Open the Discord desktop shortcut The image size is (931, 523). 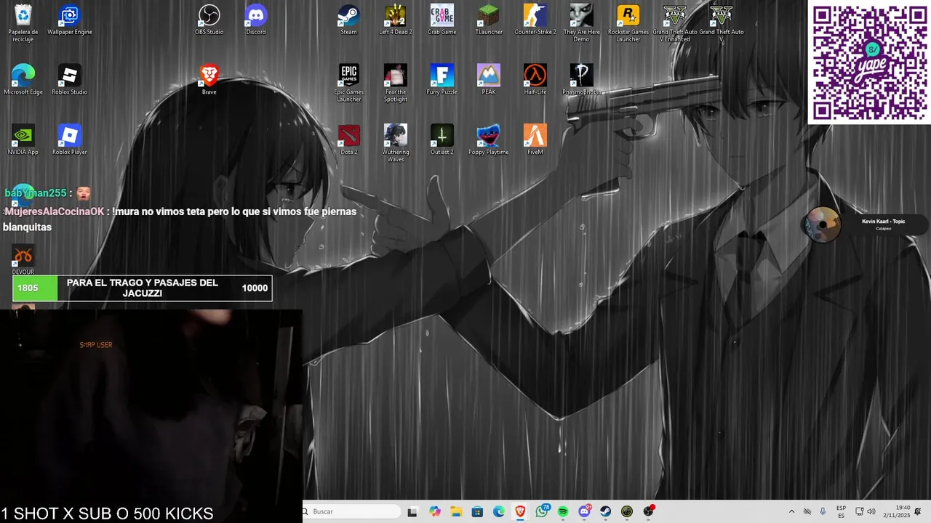[x=256, y=20]
